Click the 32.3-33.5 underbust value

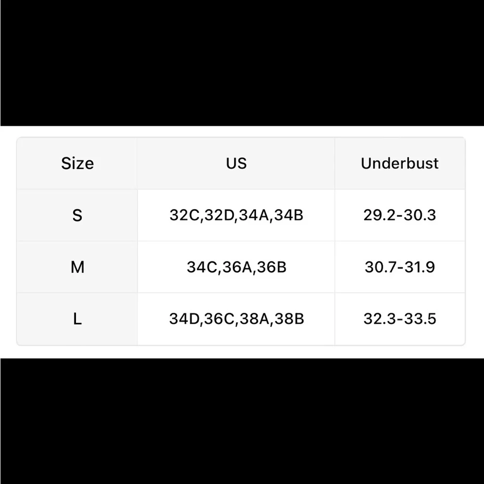[400, 319]
